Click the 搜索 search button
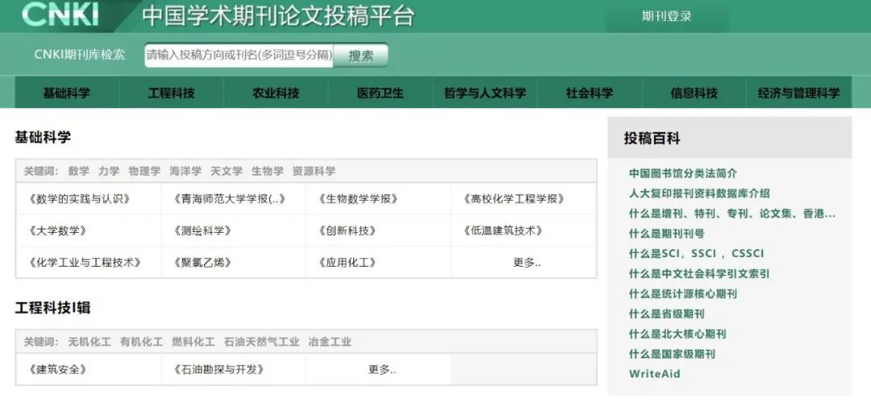Screen dimensions: 871x402 [x=361, y=56]
